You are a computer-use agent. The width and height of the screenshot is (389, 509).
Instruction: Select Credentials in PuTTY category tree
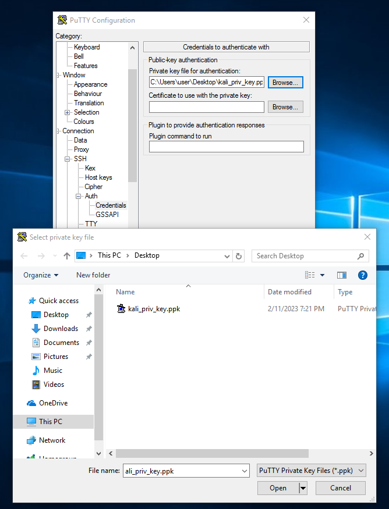[111, 205]
